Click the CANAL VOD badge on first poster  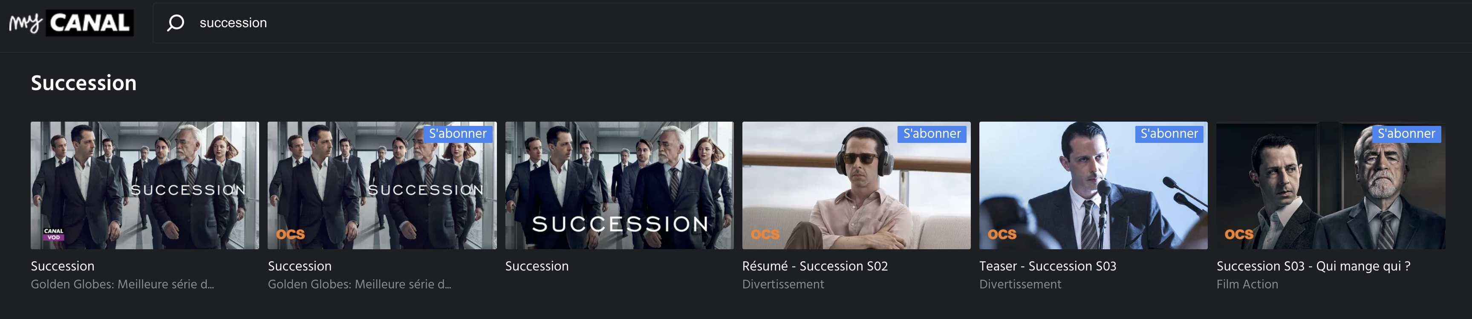(54, 234)
